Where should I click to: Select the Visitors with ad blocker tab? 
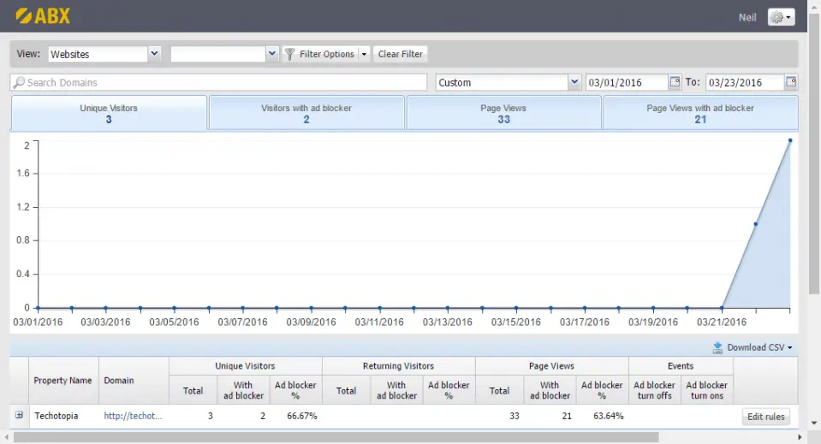point(306,113)
